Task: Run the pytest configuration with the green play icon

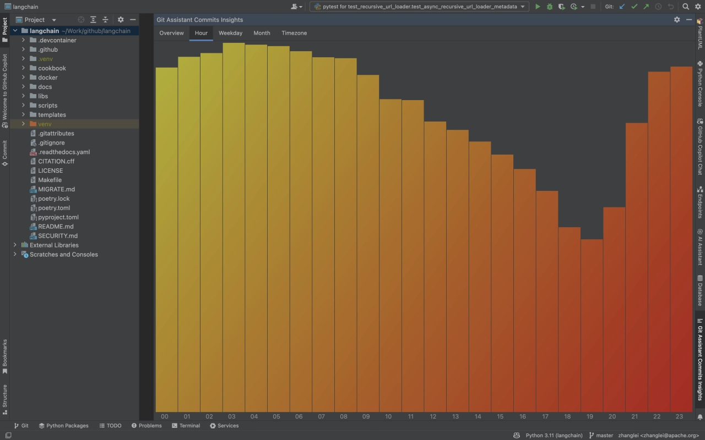Action: pos(538,7)
